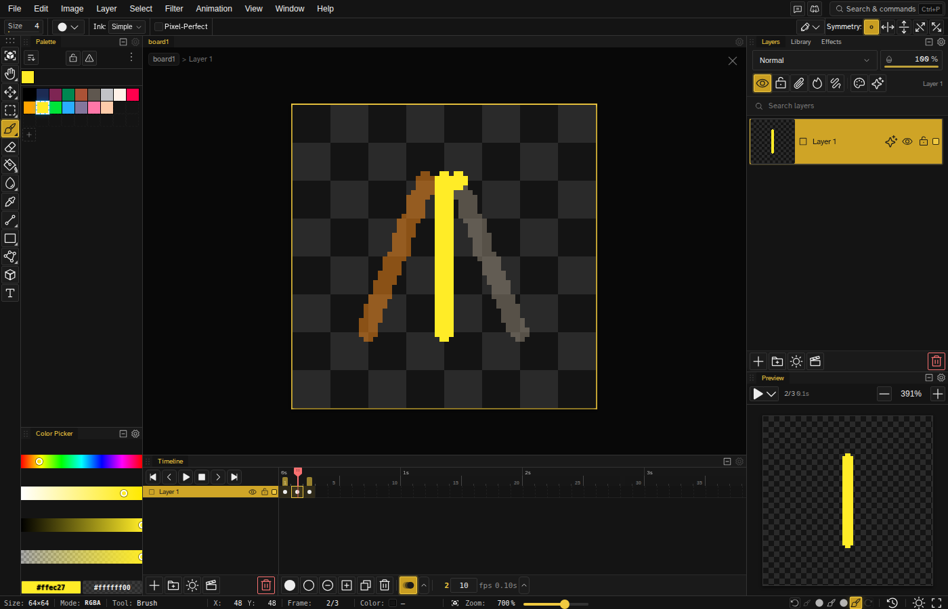
Task: Delete layer with Layers panel trash icon
Action: 936,361
